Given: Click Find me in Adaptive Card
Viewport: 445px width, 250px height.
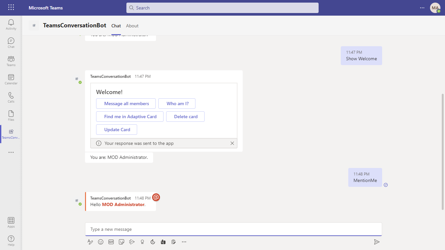Looking at the screenshot, I should 130,117.
